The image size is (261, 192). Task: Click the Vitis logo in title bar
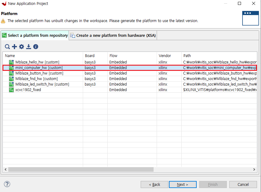tap(4, 3)
